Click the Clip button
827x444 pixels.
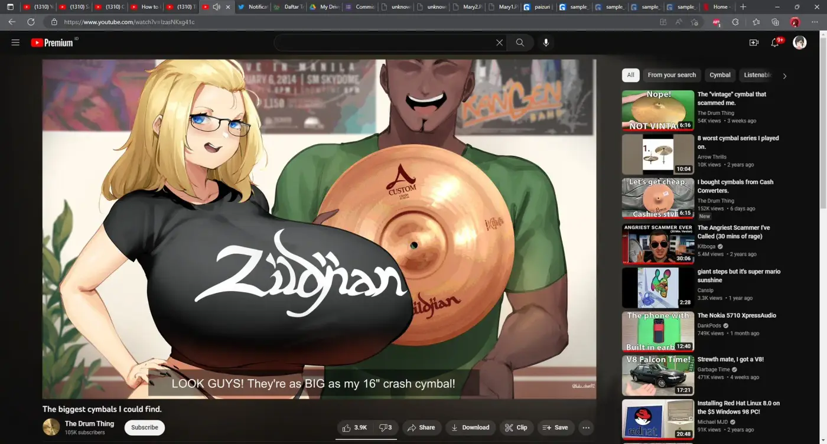516,427
